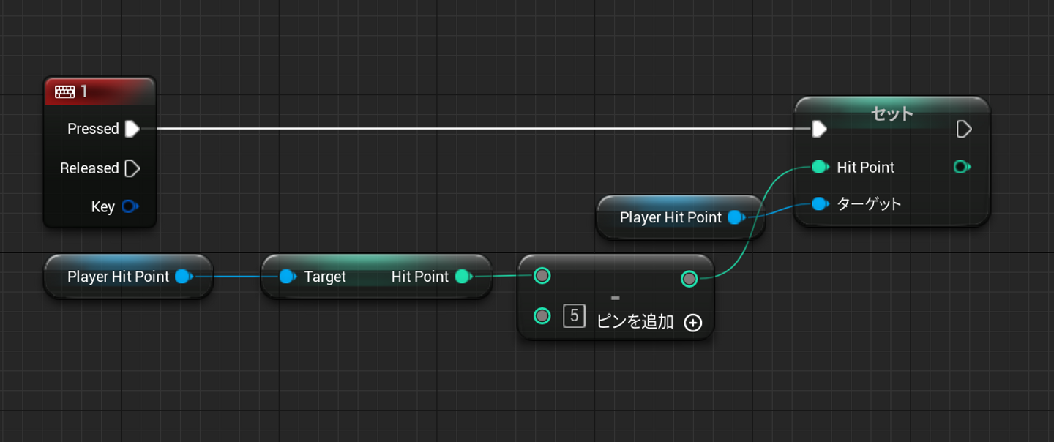Click the top input pin of the subtract node
The height and width of the screenshot is (442, 1054).
[x=542, y=276]
